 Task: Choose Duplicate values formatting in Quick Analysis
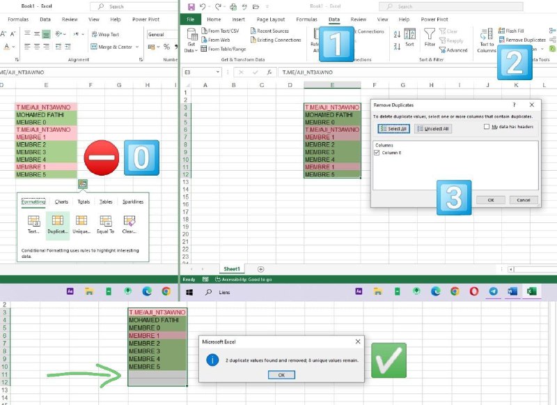(58, 224)
